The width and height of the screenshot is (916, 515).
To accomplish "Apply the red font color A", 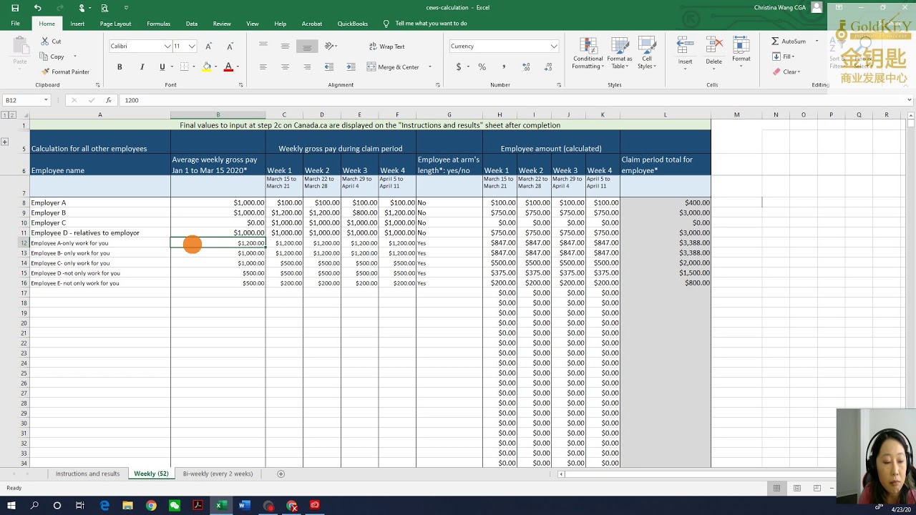I will [x=228, y=67].
